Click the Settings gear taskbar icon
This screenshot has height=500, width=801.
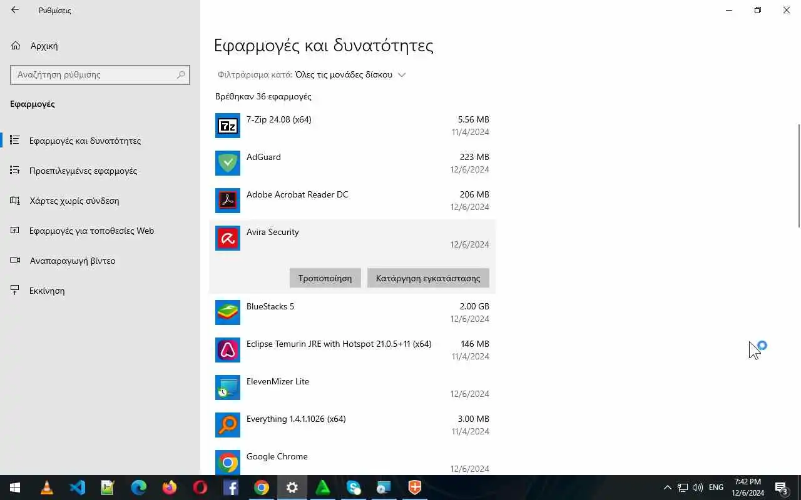[x=292, y=487]
